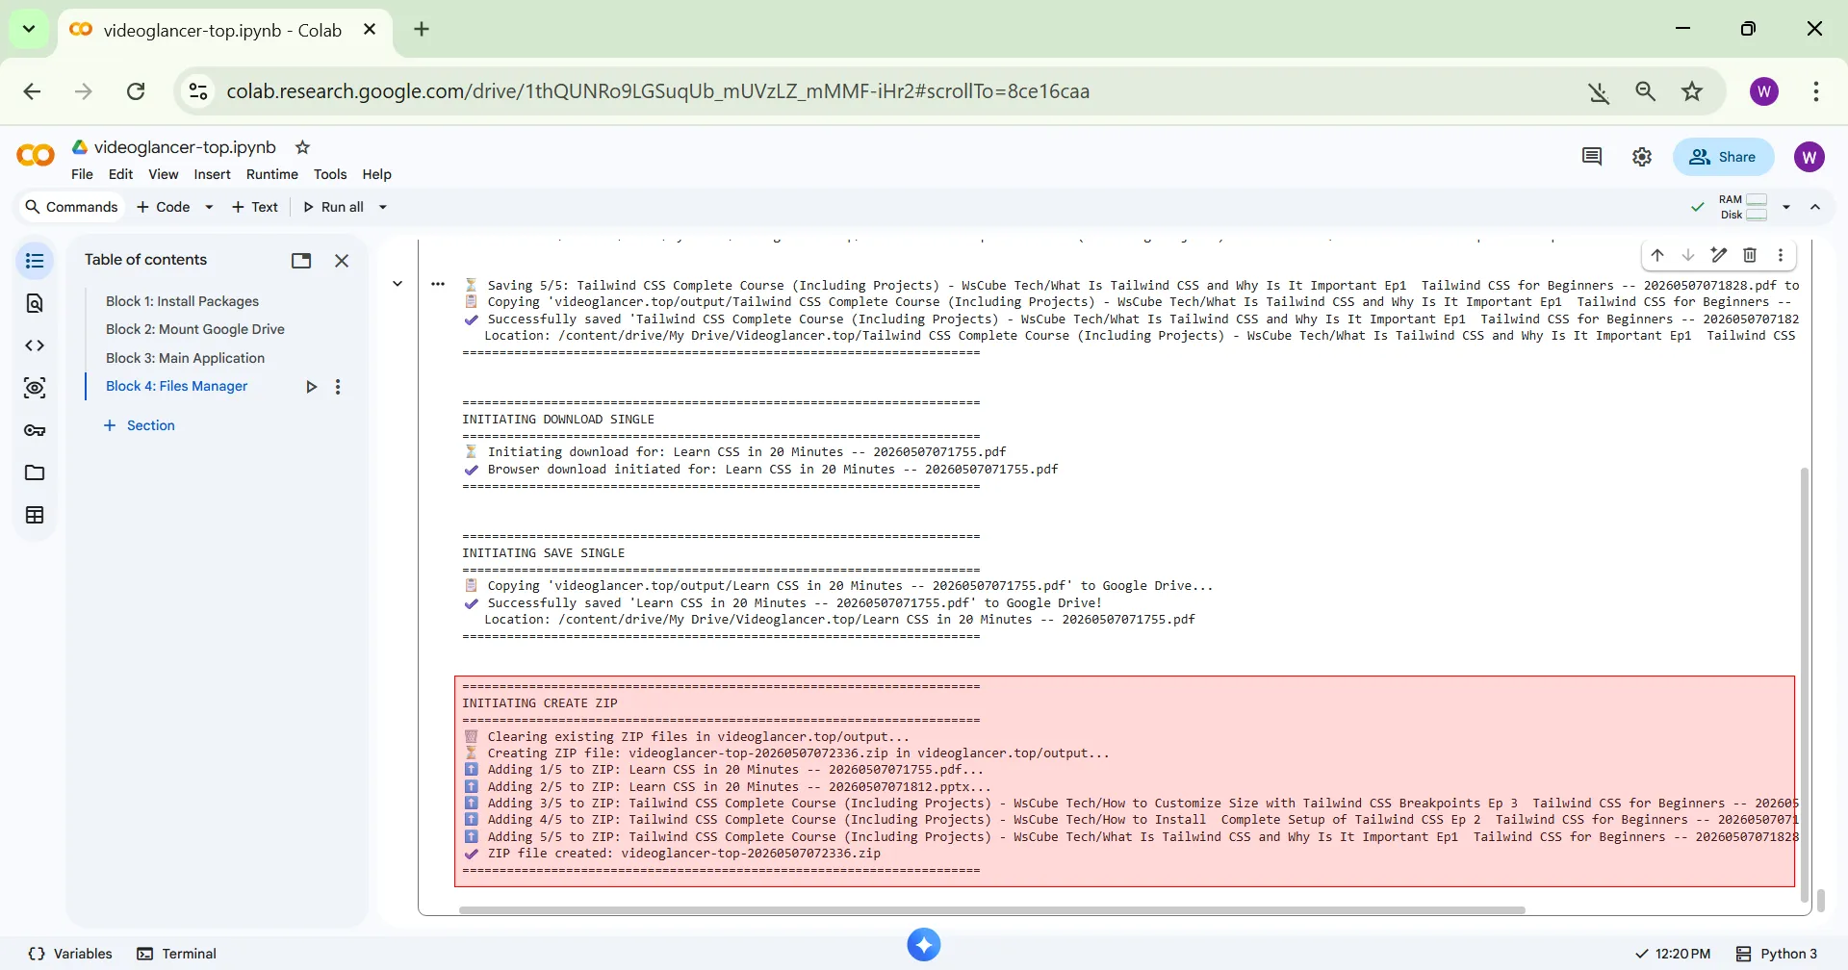Open the Help menu
The image size is (1848, 970).
point(376,174)
